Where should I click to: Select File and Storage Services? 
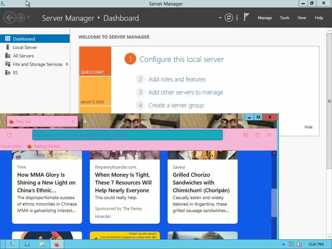(35, 64)
